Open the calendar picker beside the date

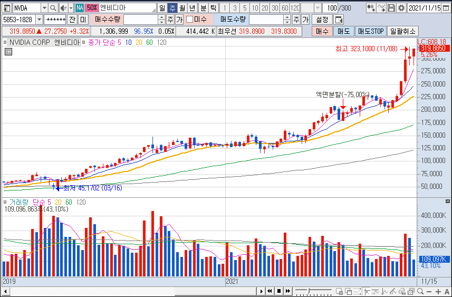pyautogui.click(x=446, y=8)
